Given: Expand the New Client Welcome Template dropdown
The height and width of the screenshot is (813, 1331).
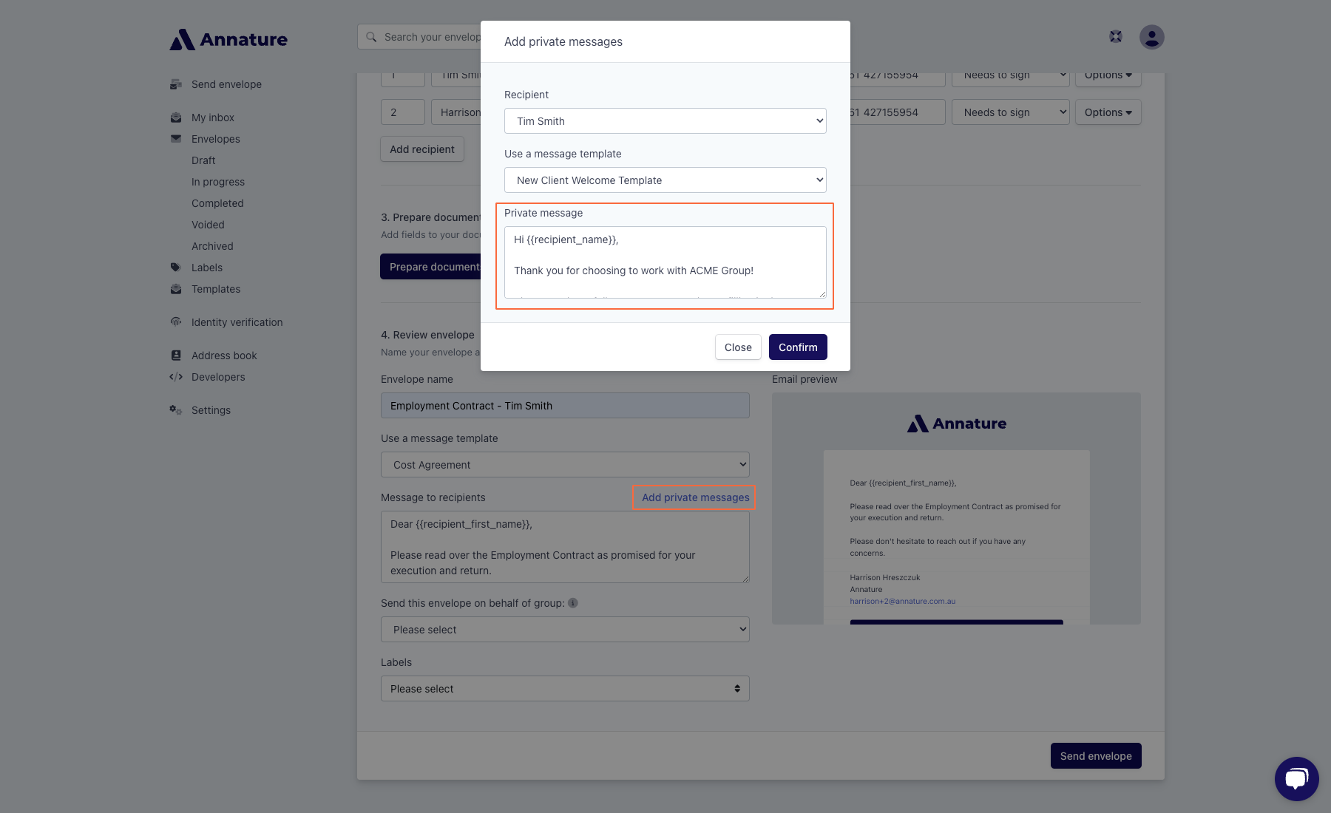Looking at the screenshot, I should tap(665, 180).
